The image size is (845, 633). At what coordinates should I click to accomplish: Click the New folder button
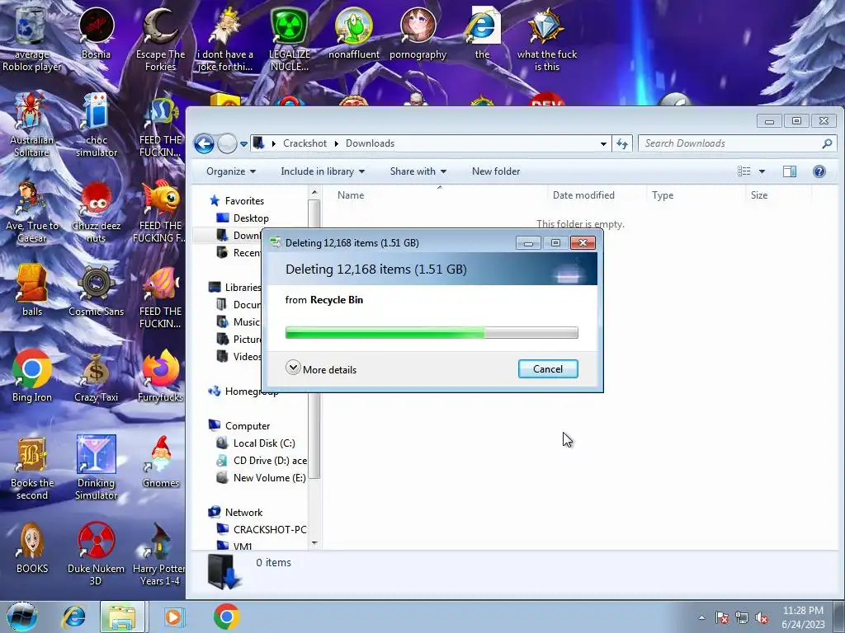point(496,171)
